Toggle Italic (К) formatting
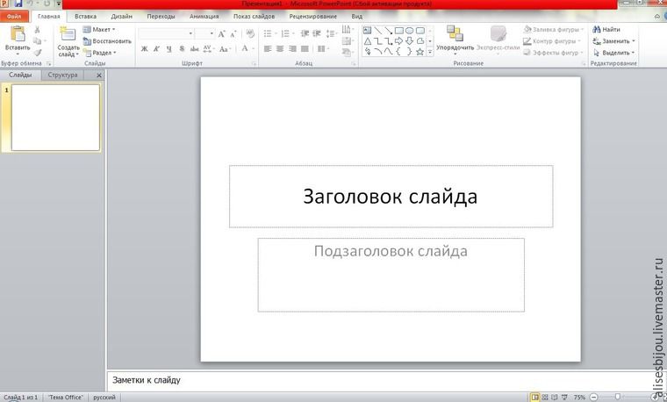This screenshot has height=402, width=667. click(x=156, y=49)
